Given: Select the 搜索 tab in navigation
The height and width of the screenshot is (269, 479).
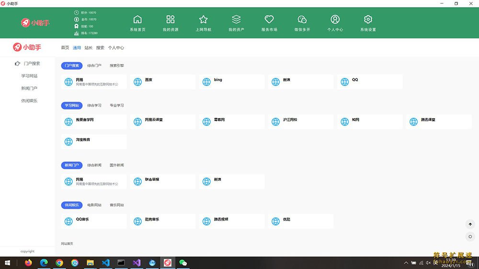Looking at the screenshot, I should (100, 48).
